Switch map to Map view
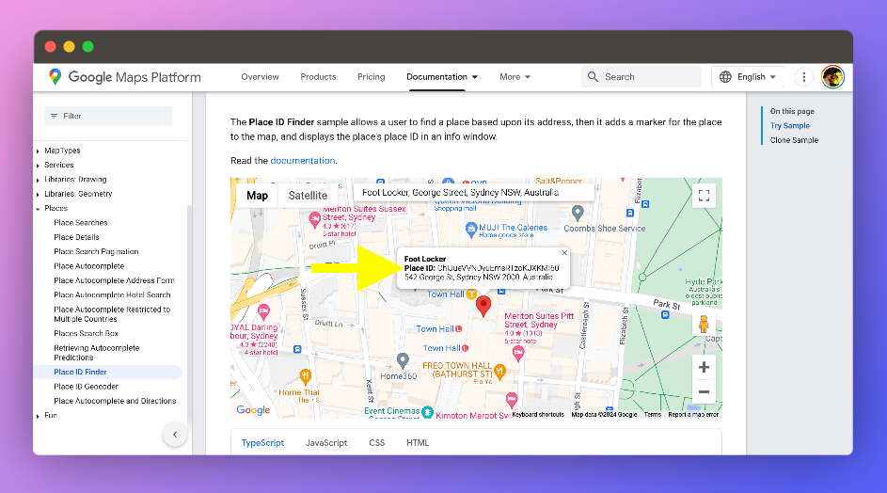Image resolution: width=887 pixels, height=493 pixels. 257,196
